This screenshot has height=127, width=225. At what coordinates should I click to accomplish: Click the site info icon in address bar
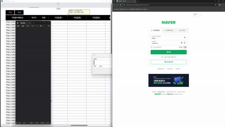pyautogui.click(x=124, y=5)
